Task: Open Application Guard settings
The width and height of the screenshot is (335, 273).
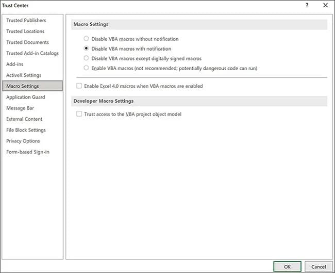Action: click(x=25, y=97)
